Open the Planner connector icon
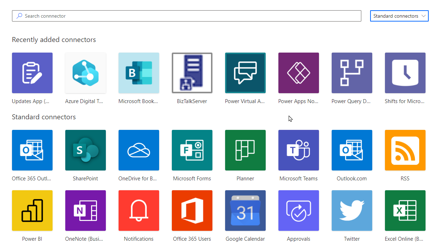The image size is (434, 246). point(245,150)
